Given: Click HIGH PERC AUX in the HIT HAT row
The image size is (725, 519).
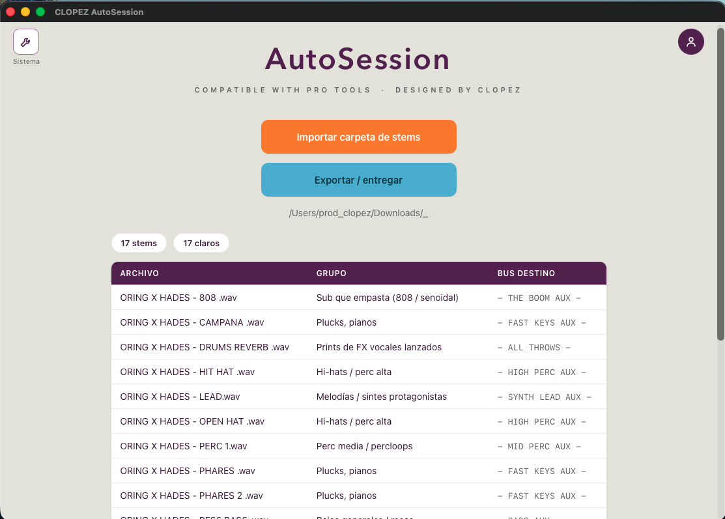Looking at the screenshot, I should tap(542, 372).
